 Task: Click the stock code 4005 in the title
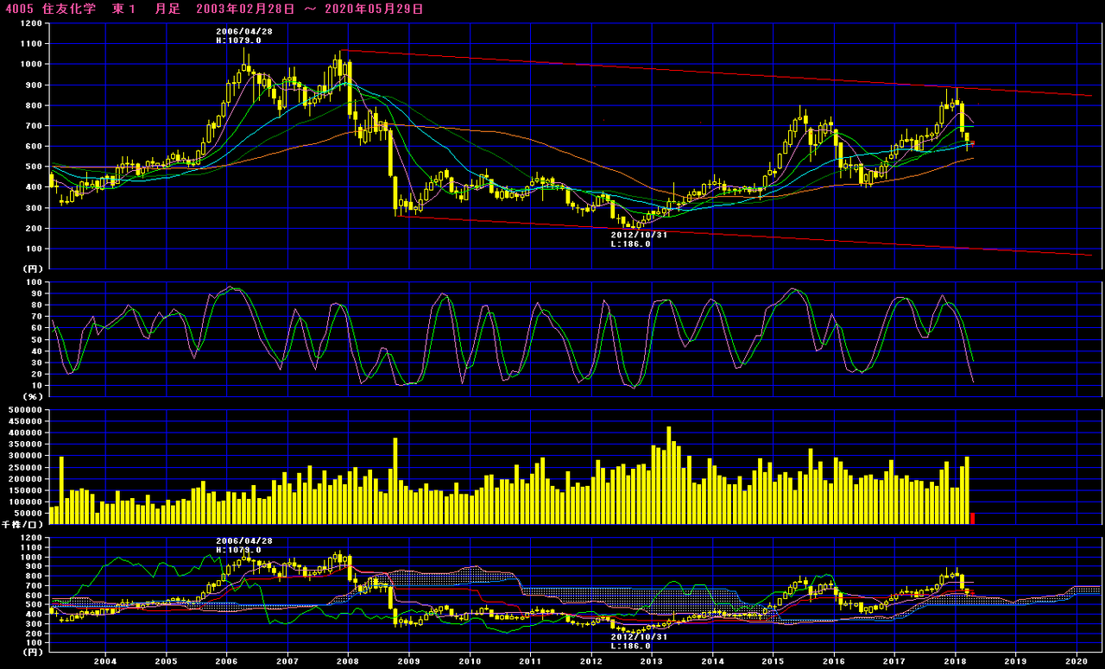(19, 9)
